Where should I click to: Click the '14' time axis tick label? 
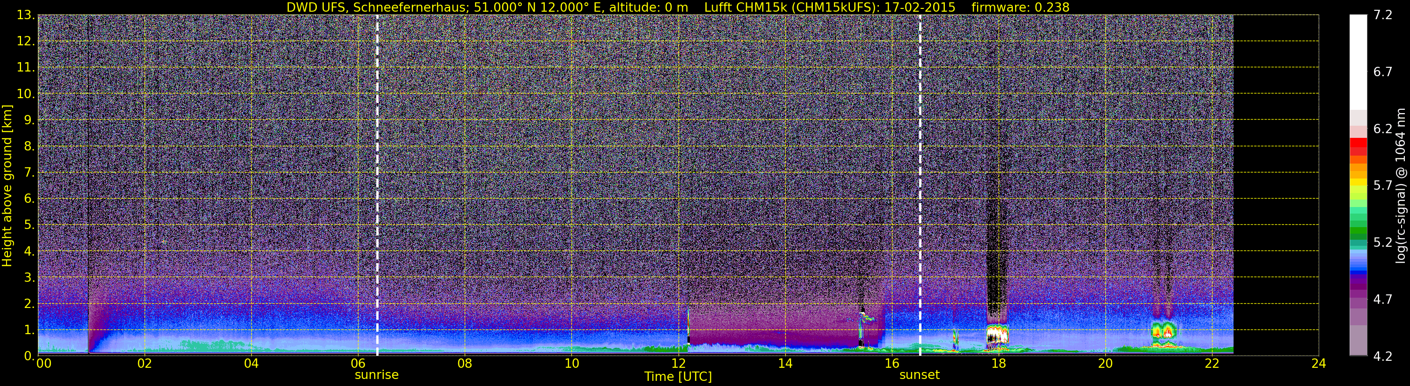[785, 364]
